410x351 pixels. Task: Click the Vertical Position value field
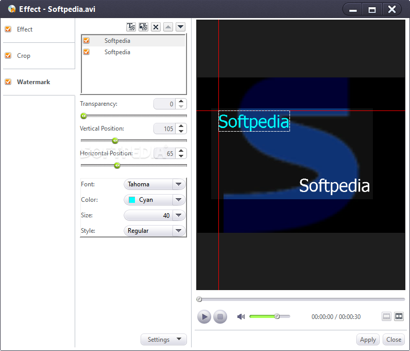[x=165, y=129]
